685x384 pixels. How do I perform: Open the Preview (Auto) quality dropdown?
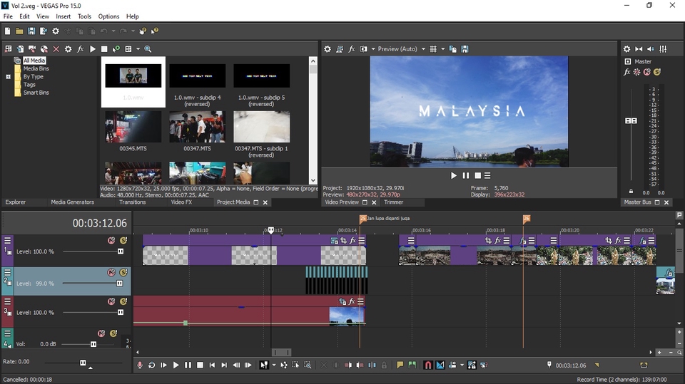[x=401, y=49]
